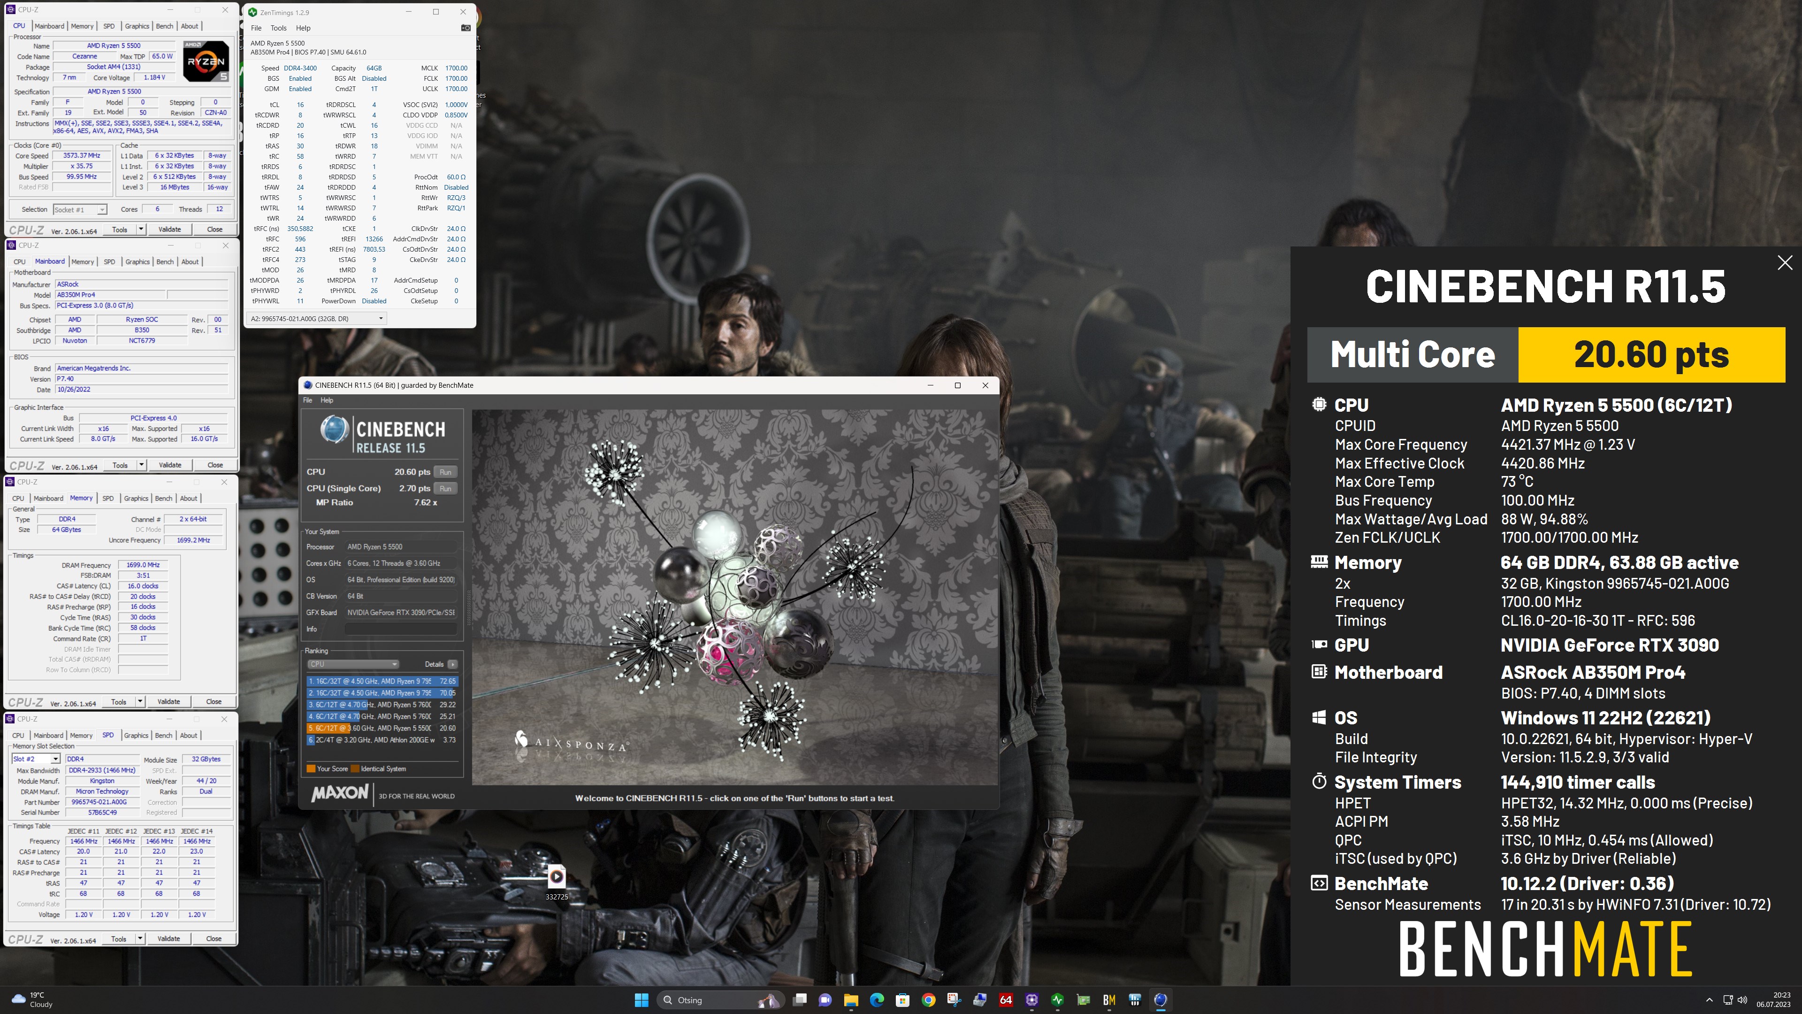Launch Microsoft Edge from taskbar
The height and width of the screenshot is (1014, 1802).
pyautogui.click(x=877, y=1000)
